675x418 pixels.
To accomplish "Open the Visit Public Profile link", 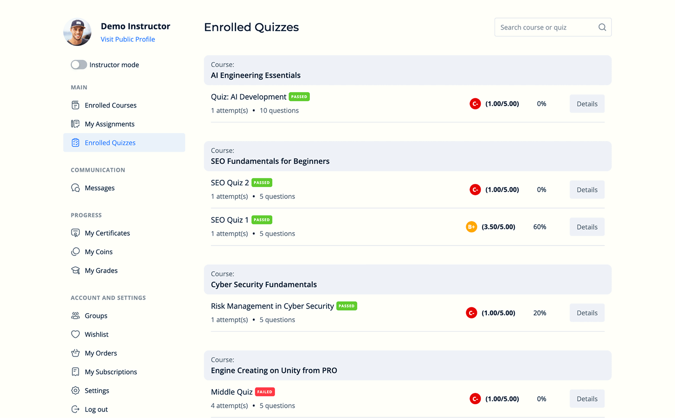I will point(128,39).
